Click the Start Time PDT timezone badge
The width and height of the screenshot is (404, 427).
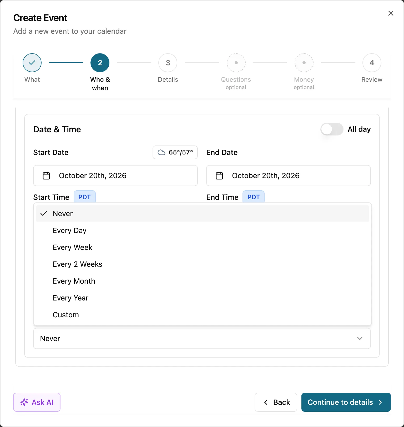pyautogui.click(x=84, y=197)
